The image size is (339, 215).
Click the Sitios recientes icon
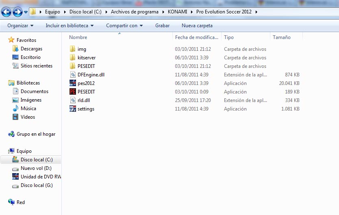[15, 65]
